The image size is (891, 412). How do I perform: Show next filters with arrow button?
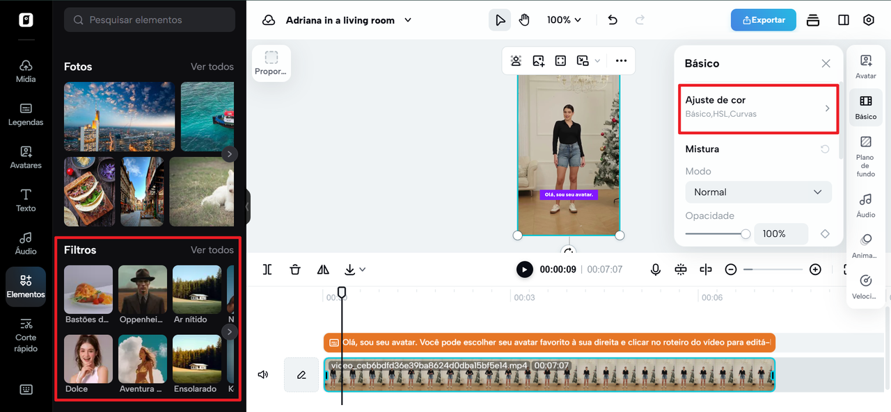tap(230, 332)
